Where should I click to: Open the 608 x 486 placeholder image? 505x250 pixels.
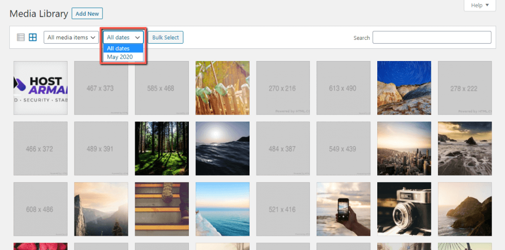tap(40, 209)
